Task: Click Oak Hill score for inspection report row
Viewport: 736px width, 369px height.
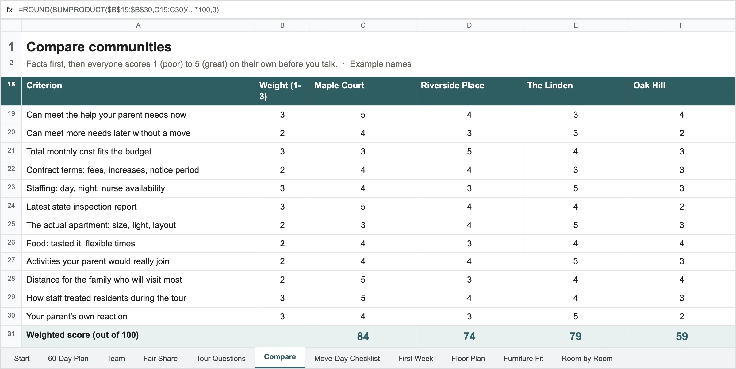Action: tap(682, 207)
